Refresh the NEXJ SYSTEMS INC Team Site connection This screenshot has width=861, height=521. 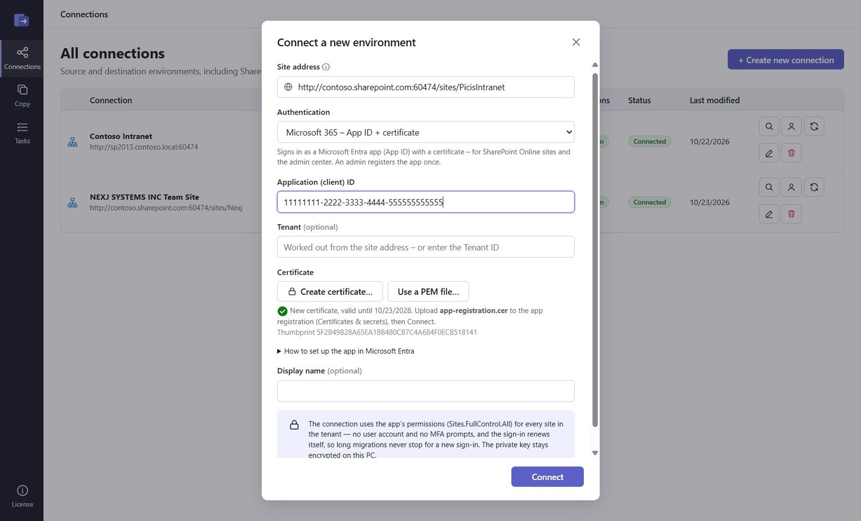coord(814,187)
